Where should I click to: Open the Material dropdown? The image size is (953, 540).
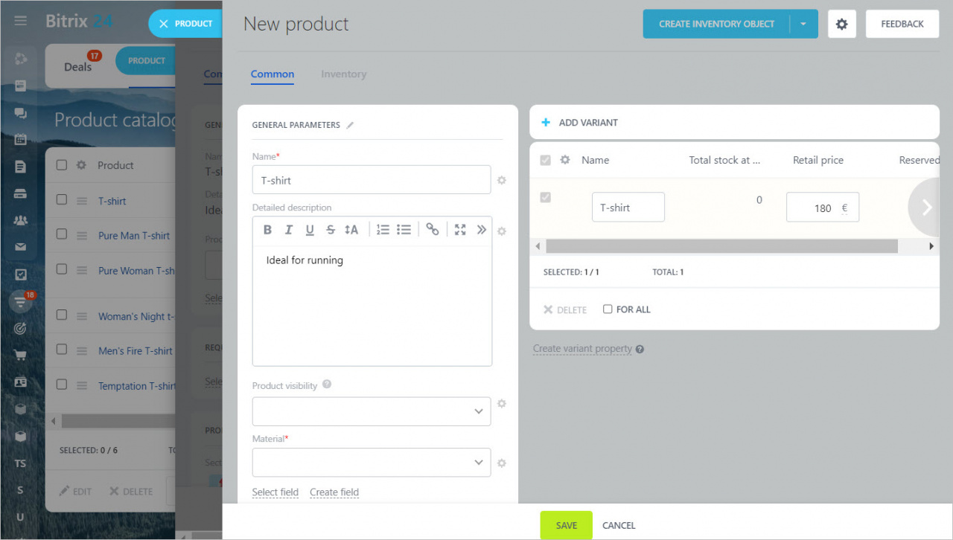372,462
